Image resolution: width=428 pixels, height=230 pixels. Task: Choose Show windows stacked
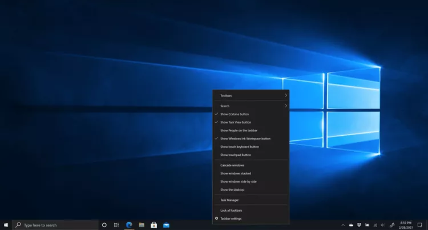point(251,173)
